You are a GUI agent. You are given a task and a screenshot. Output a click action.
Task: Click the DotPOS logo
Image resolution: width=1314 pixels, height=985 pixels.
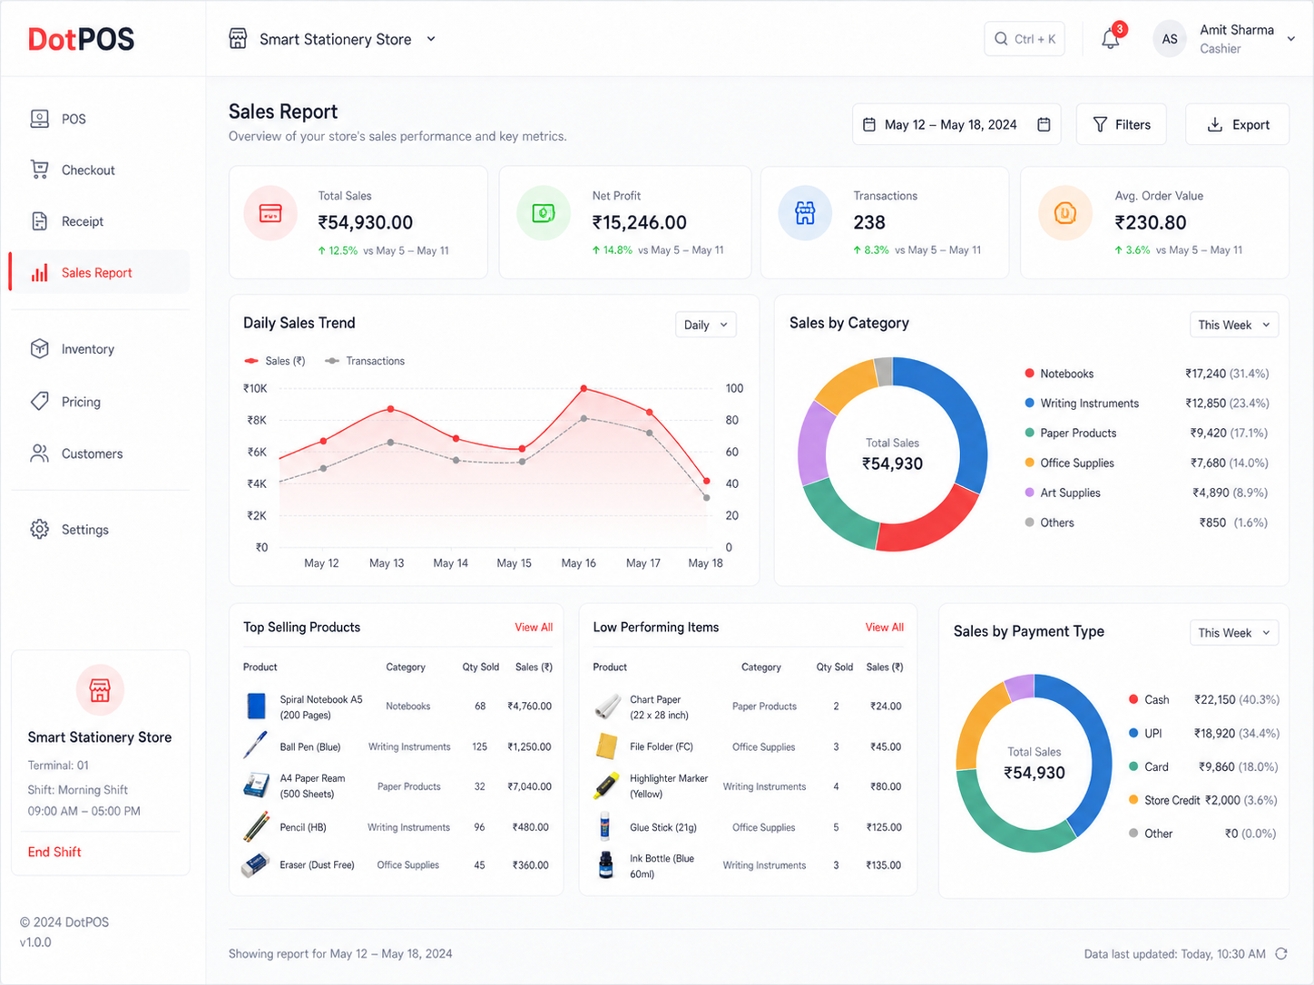(x=81, y=39)
